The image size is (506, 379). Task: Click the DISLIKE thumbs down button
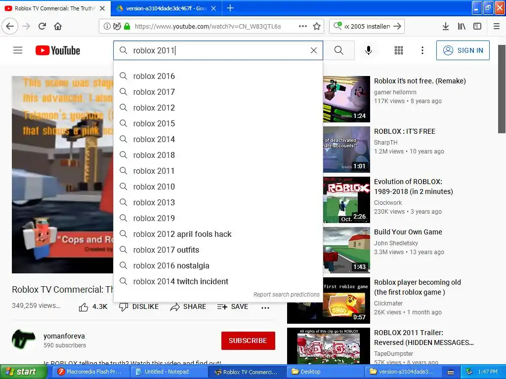(139, 307)
